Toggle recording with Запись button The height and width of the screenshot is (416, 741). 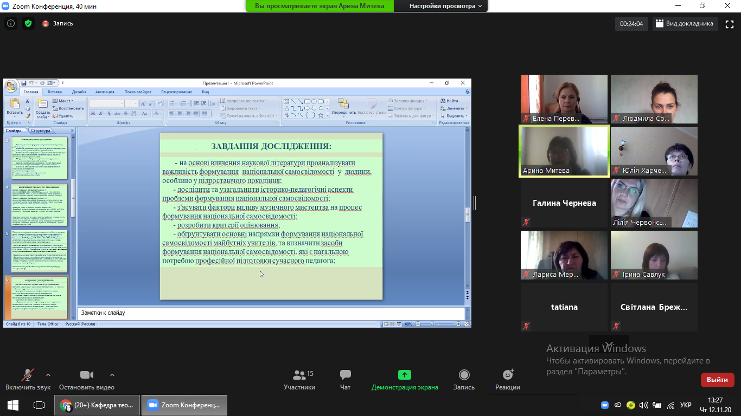click(464, 380)
